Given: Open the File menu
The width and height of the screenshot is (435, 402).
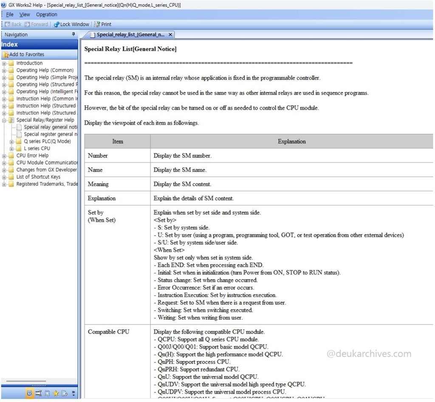Looking at the screenshot, I should tap(10, 14).
